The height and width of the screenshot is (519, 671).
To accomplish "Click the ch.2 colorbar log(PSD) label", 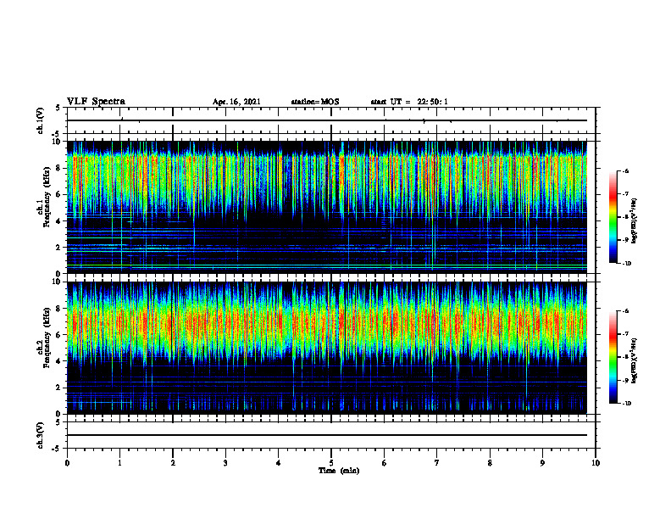I will [x=635, y=360].
